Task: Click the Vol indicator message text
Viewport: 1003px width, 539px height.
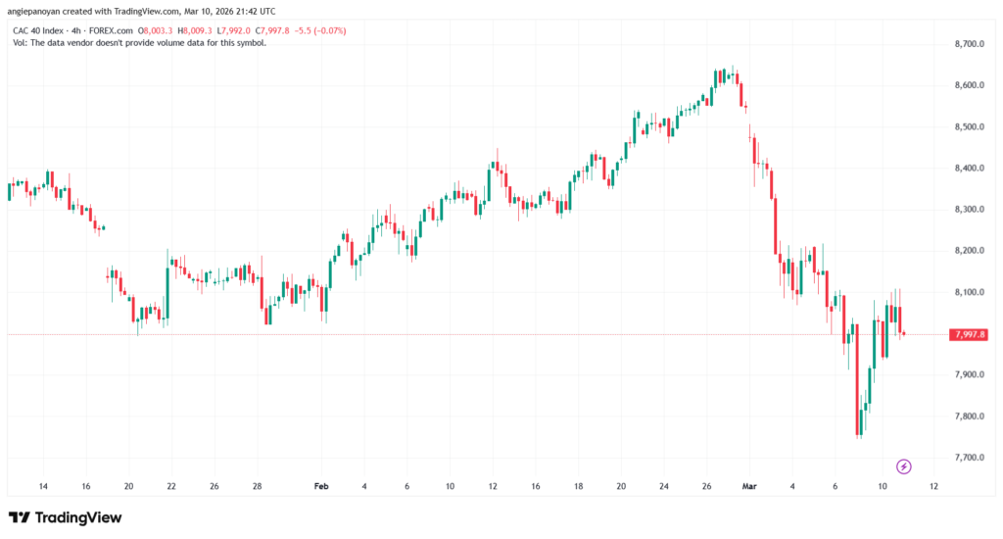Action: pos(137,43)
